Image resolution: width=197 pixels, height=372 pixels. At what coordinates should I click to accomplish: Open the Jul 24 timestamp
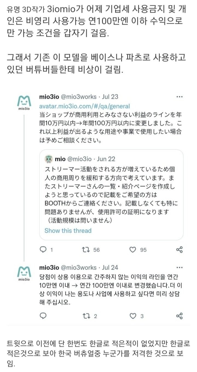tap(110, 267)
